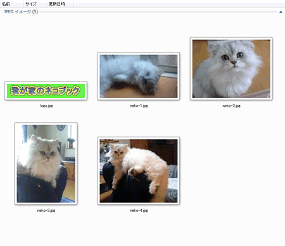This screenshot has width=285, height=246.
Task: Sort by the 更新日時 column header
Action: pos(60,4)
